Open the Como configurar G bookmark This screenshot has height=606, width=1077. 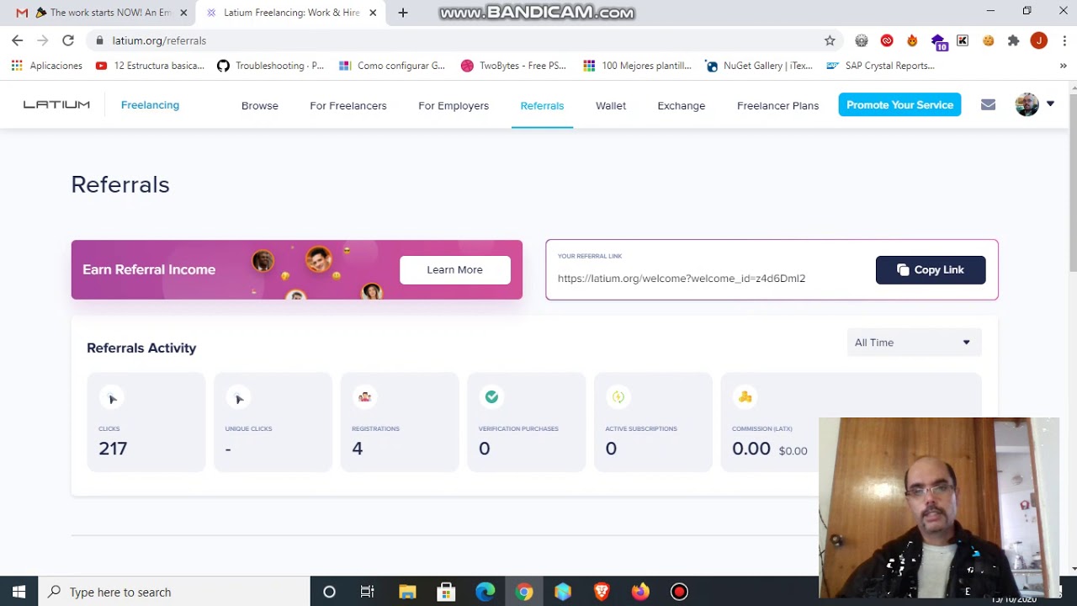[x=392, y=66]
